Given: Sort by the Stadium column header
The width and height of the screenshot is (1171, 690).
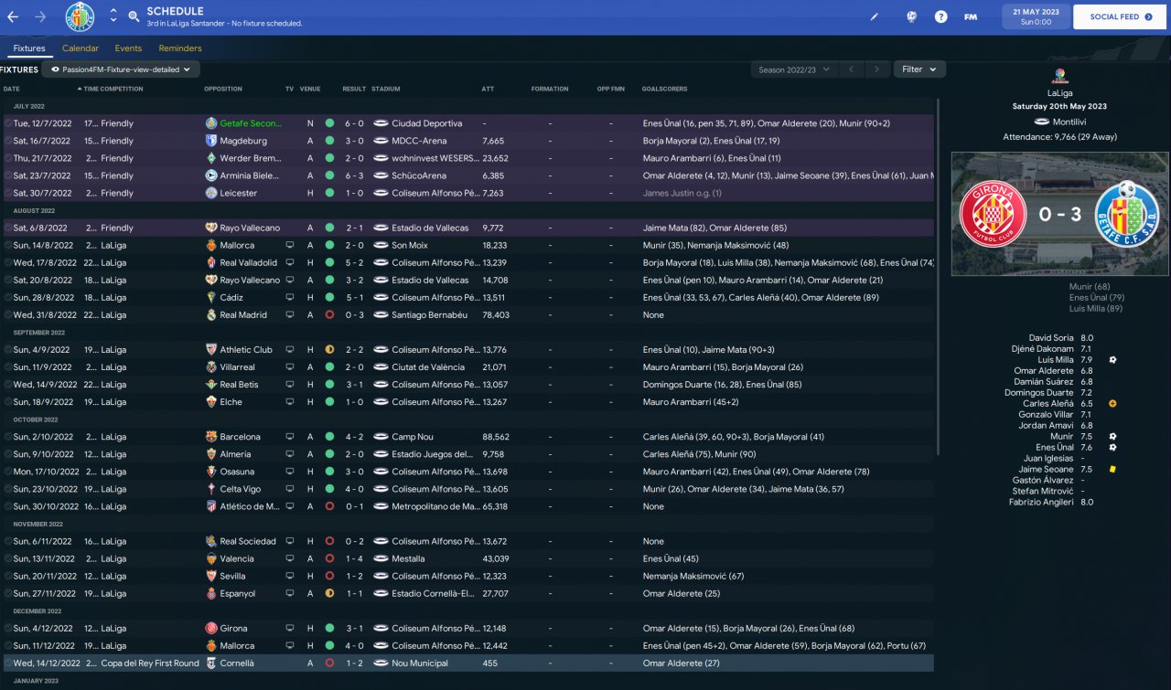Looking at the screenshot, I should [386, 89].
